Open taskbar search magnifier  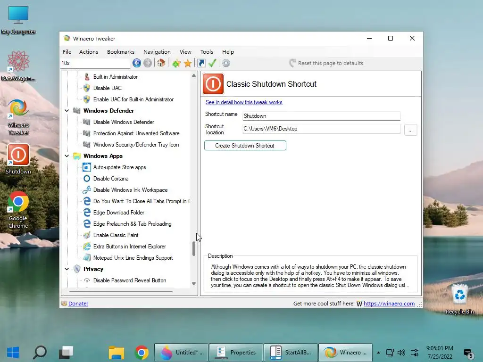pyautogui.click(x=40, y=353)
